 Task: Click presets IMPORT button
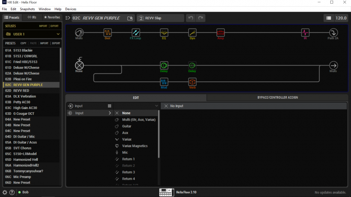tap(44, 43)
